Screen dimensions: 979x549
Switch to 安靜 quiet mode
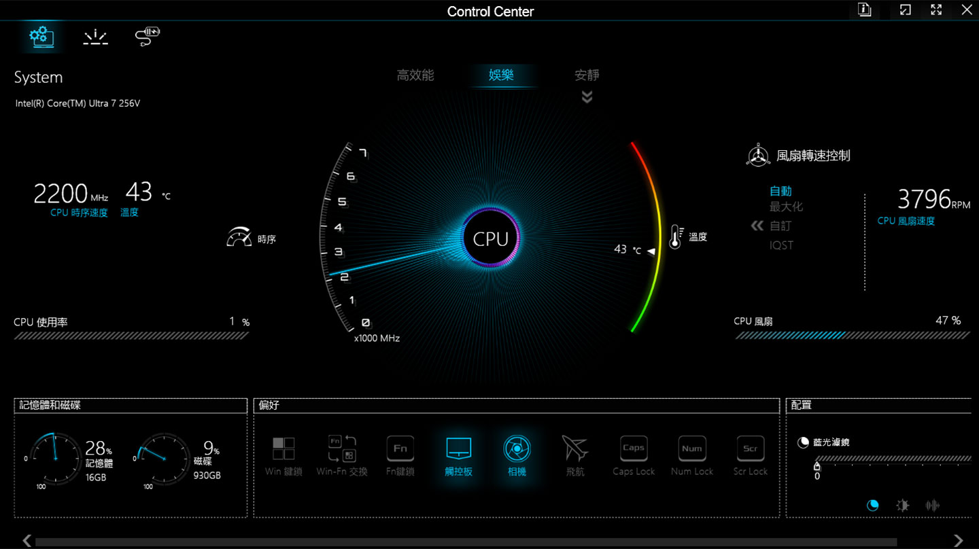(587, 75)
